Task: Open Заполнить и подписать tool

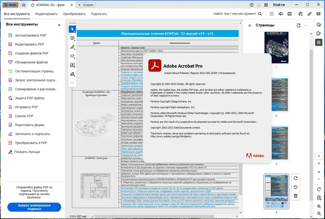Action: pos(29,134)
